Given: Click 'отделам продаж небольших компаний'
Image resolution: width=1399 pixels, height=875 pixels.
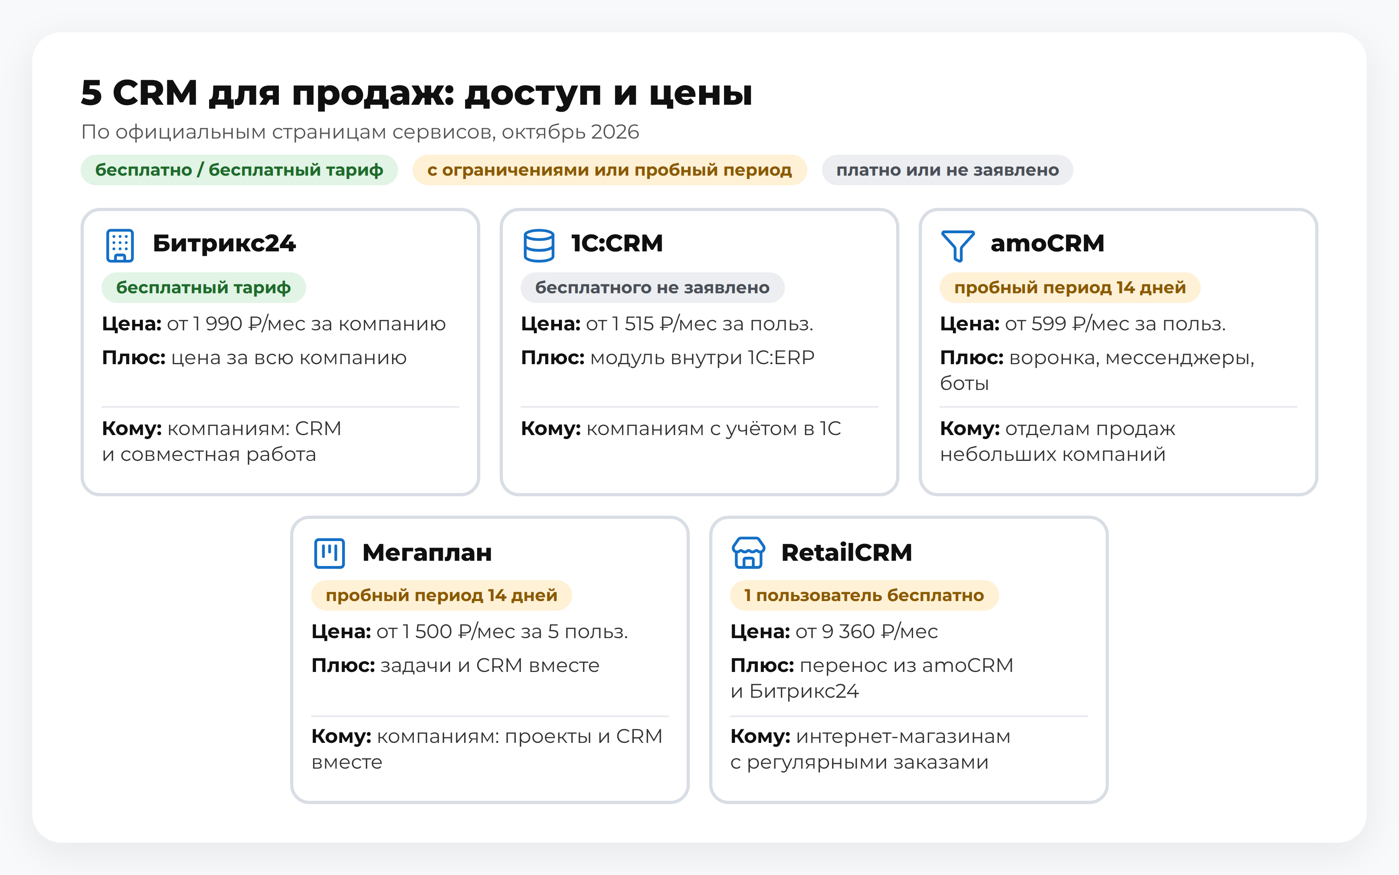Looking at the screenshot, I should [1057, 442].
